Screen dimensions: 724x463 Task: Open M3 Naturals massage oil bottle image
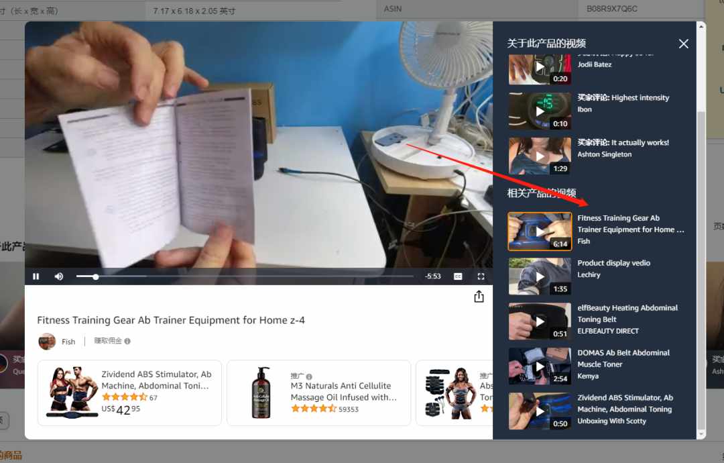[x=261, y=393]
